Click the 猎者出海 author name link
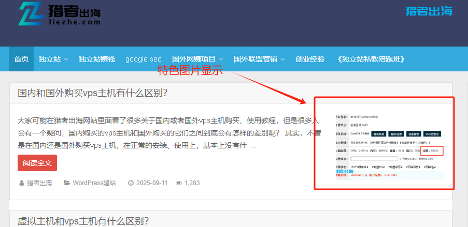Viewport: 468px width, 227px height. (39, 183)
